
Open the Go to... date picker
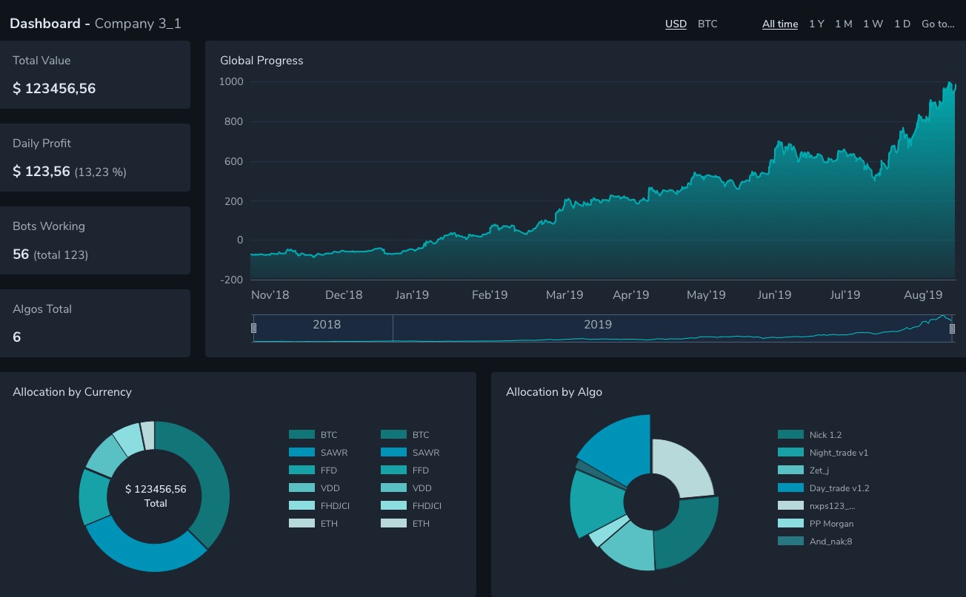[x=938, y=24]
